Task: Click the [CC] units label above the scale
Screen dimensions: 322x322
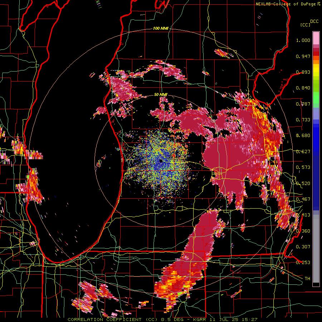Action: point(305,25)
